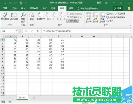Open Ribbon Display Options icon
The width and height of the screenshot is (133, 104).
click(x=106, y=3)
